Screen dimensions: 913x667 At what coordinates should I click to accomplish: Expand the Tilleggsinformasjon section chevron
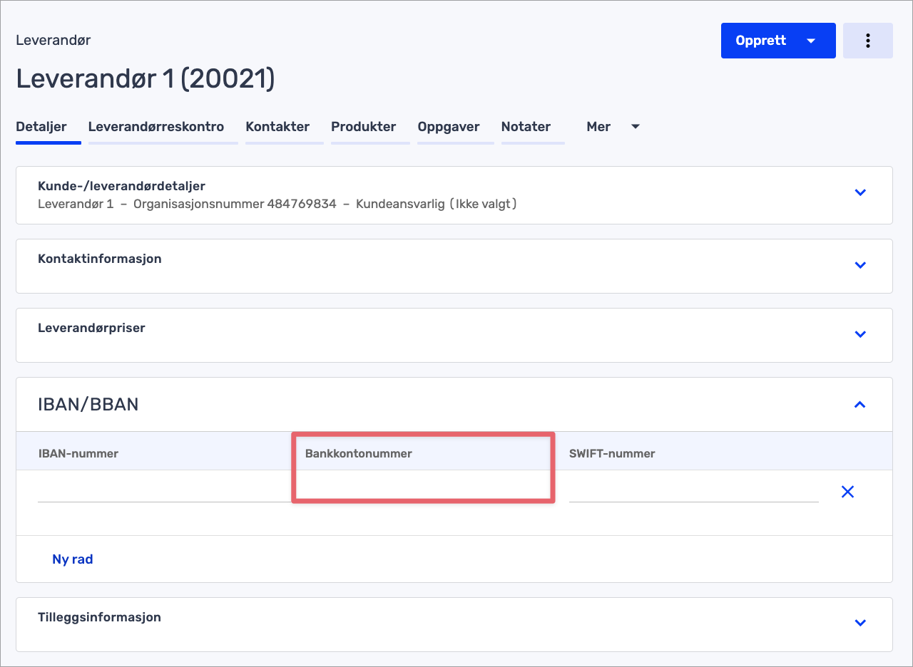(860, 623)
